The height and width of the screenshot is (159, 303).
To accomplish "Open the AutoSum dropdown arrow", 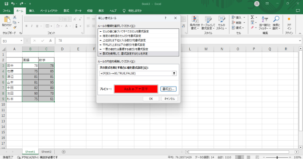I will tap(257, 17).
